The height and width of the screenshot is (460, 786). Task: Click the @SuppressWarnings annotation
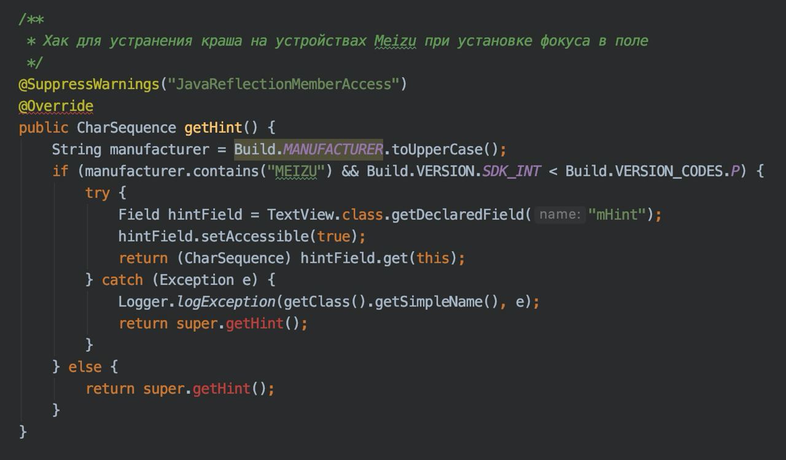point(89,84)
